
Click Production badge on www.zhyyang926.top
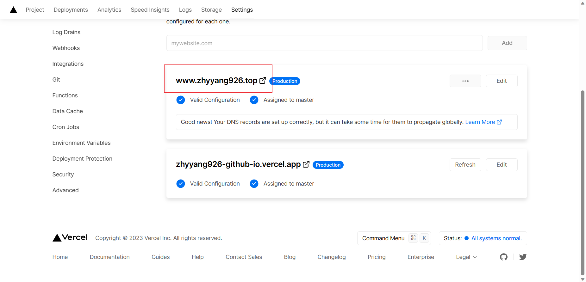point(285,81)
